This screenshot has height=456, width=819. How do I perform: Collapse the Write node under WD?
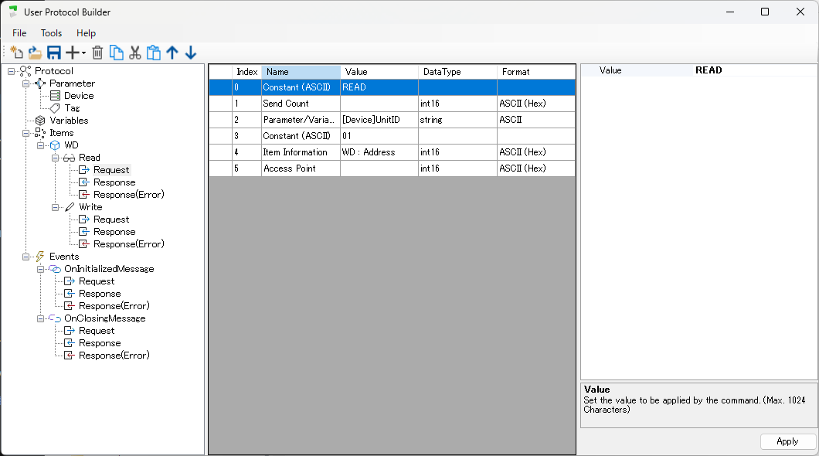pos(56,207)
